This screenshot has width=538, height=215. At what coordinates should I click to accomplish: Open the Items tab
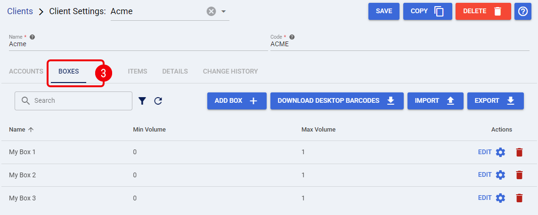[x=138, y=72]
